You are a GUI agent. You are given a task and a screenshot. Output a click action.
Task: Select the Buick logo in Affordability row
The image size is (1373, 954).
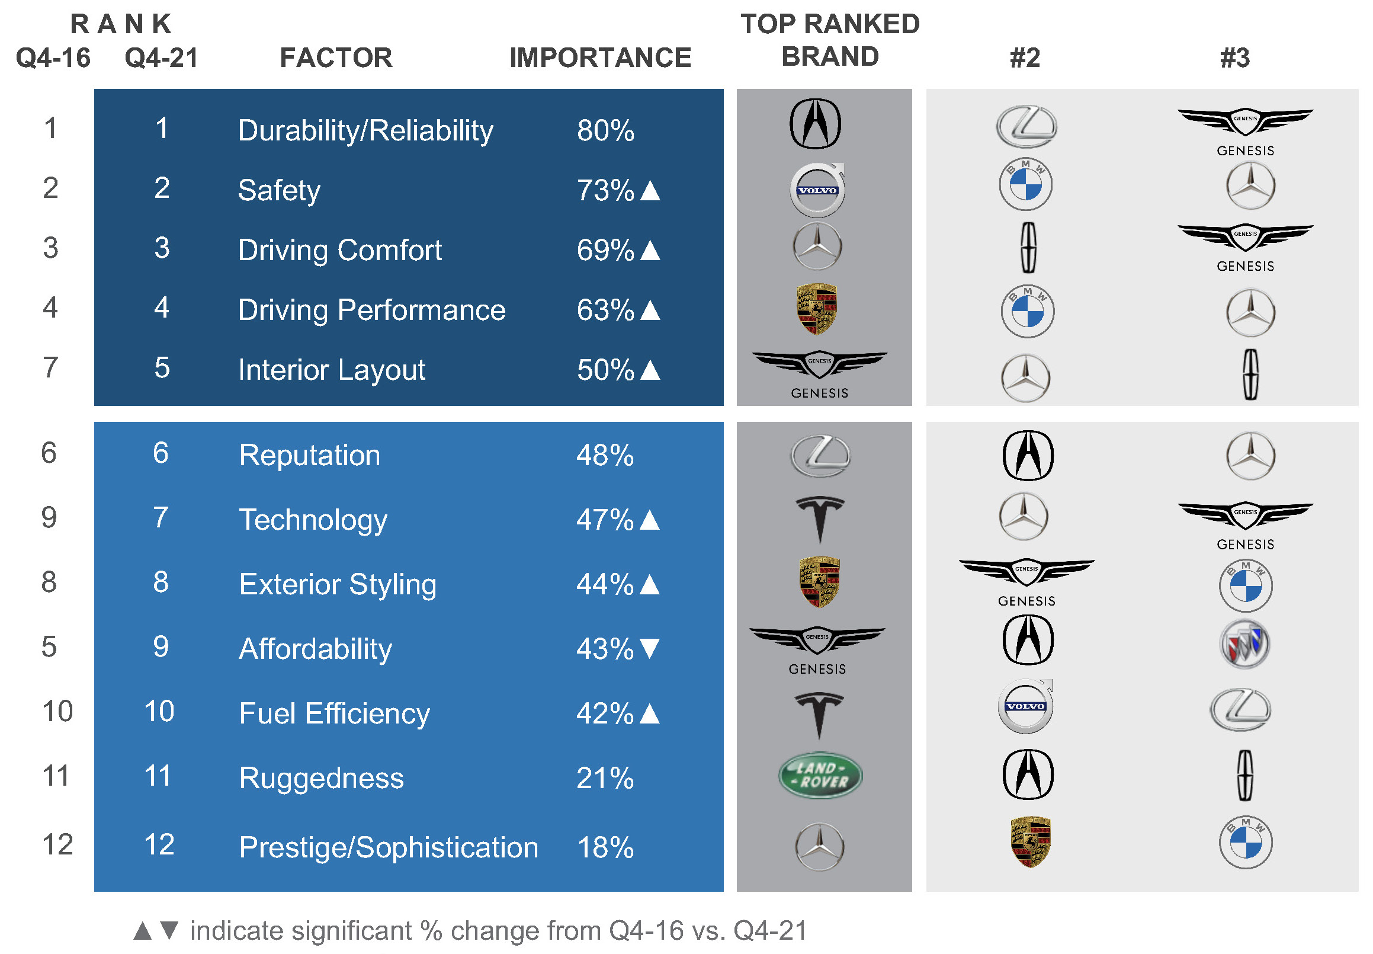point(1244,644)
